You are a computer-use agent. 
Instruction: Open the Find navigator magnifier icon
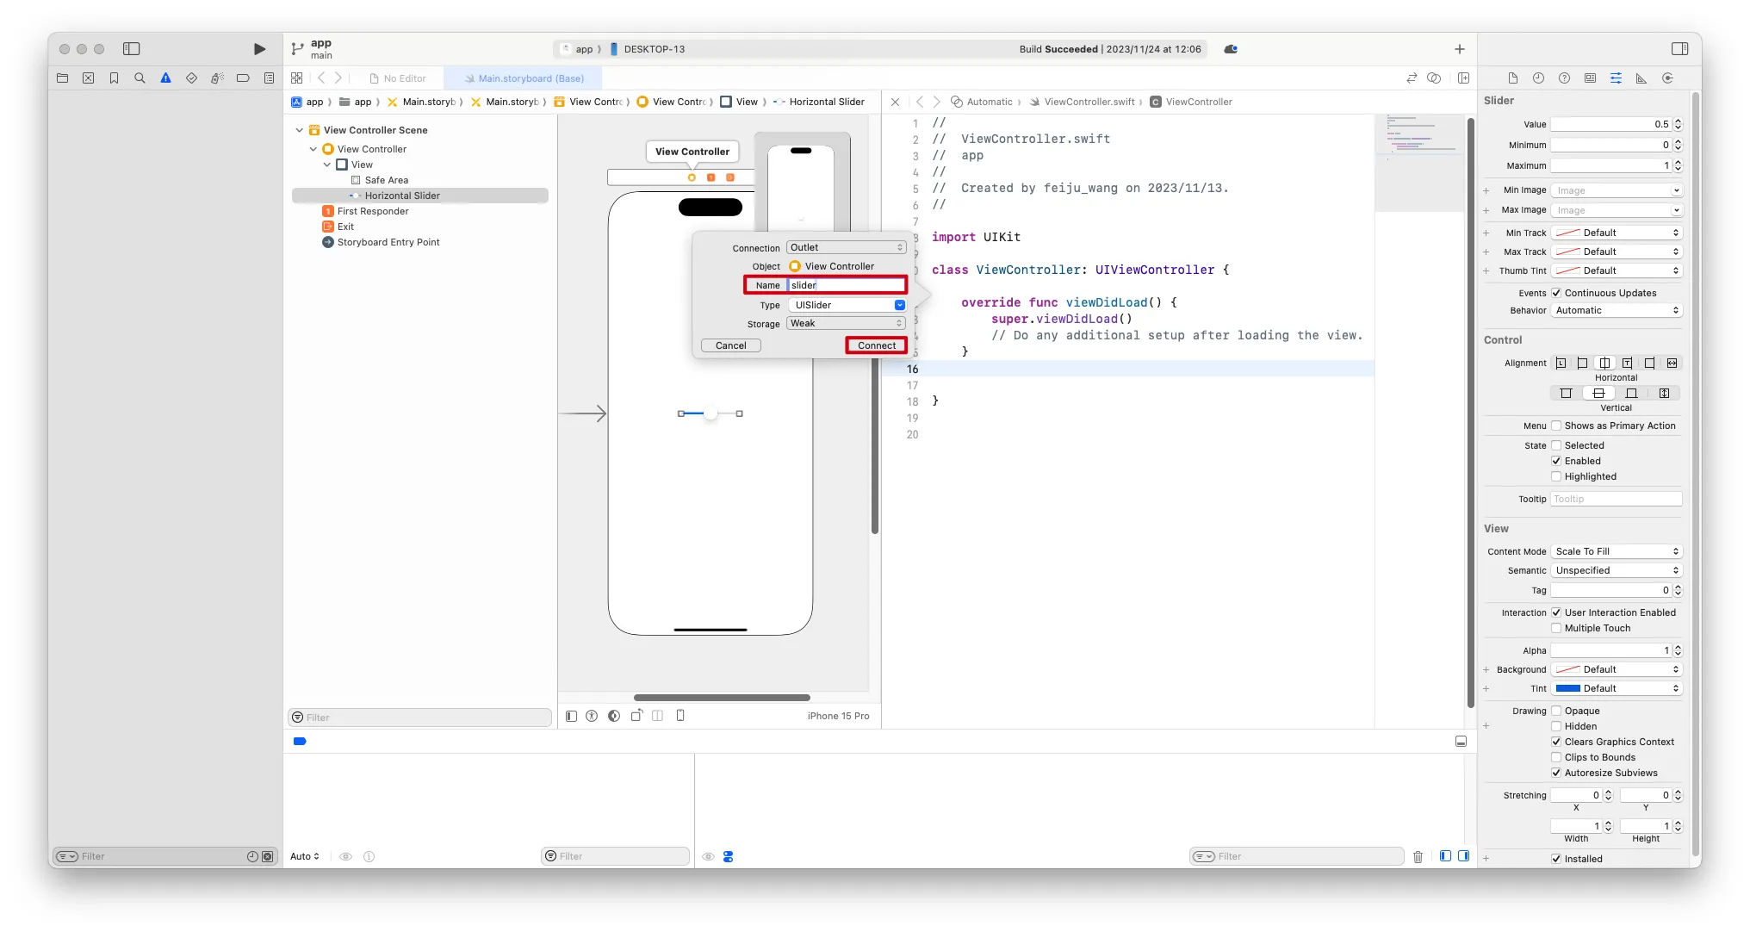click(x=140, y=78)
